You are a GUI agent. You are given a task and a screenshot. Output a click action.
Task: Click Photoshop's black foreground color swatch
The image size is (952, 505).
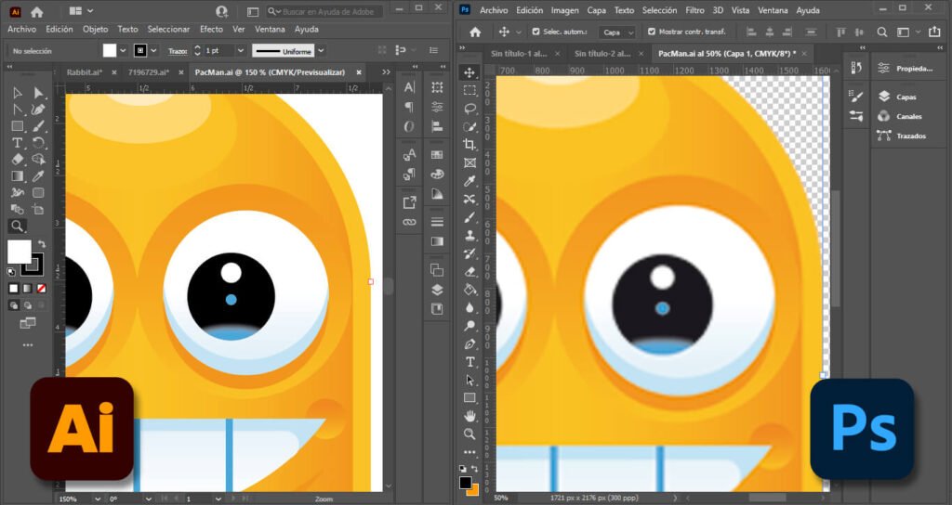pos(465,483)
